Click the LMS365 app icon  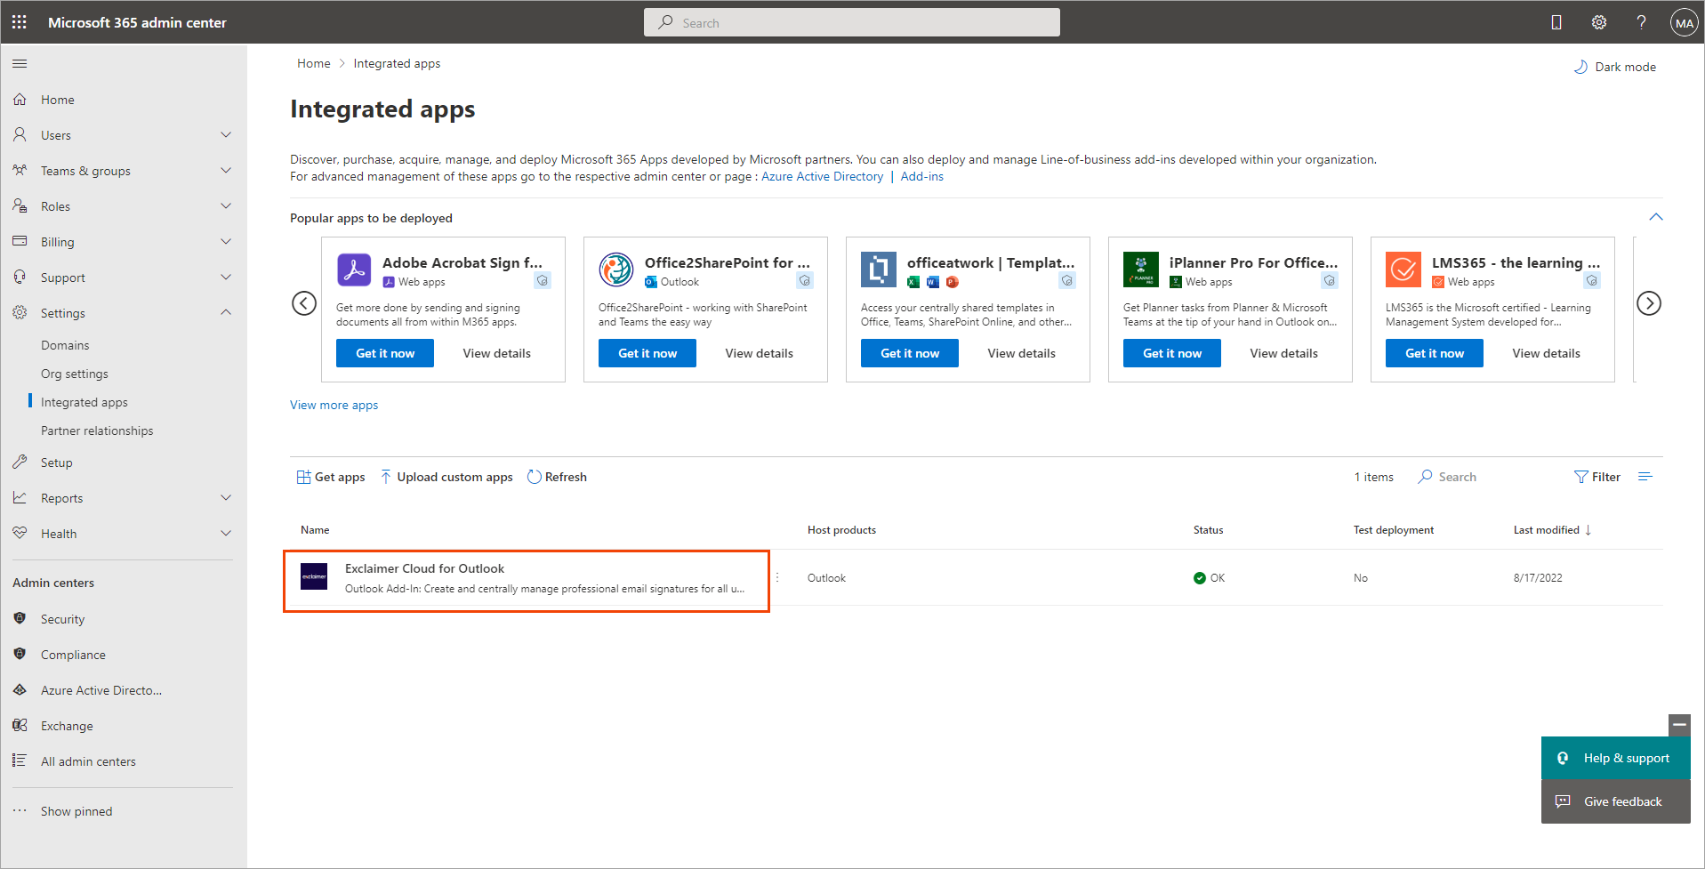pyautogui.click(x=1403, y=270)
